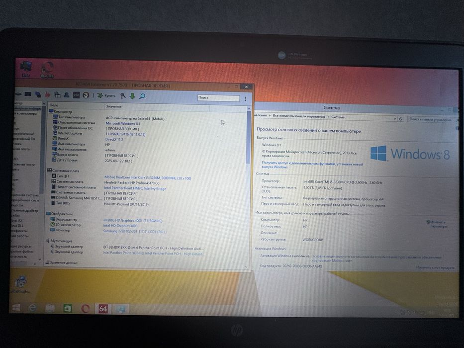Open the Microsoft Windows 8.1 link
The width and height of the screenshot is (464, 348).
tap(123, 123)
